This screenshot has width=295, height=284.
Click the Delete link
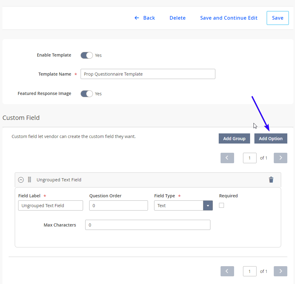tap(177, 18)
